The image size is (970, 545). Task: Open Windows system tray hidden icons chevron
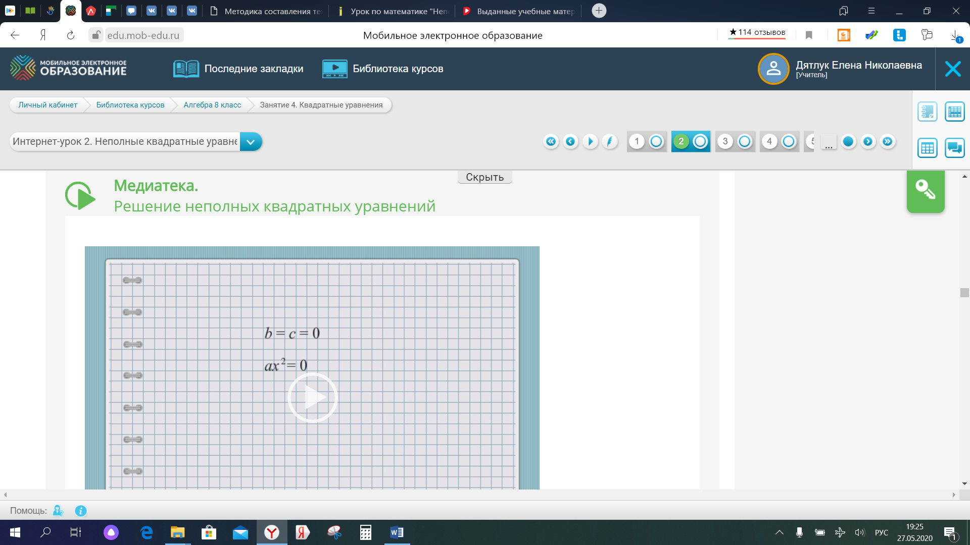coord(779,532)
